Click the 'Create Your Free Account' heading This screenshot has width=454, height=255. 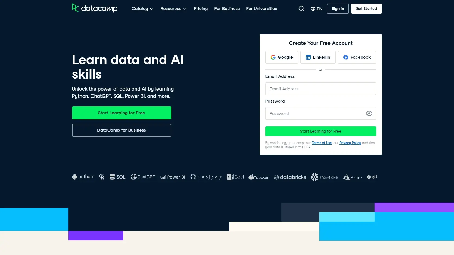[321, 43]
